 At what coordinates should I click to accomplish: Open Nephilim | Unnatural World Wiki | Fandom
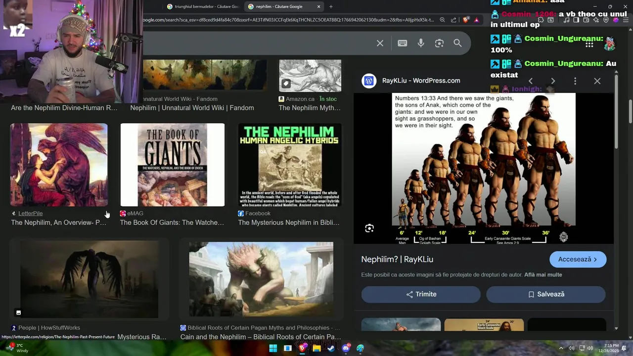pyautogui.click(x=192, y=108)
